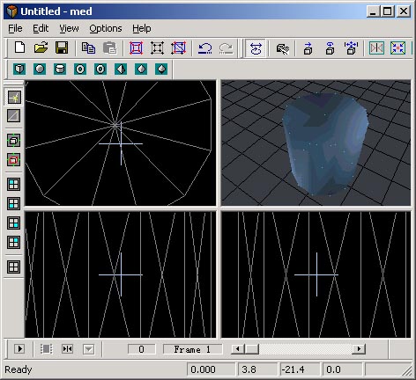Create a new model file
Screen dimensions: 416x380
(19, 47)
